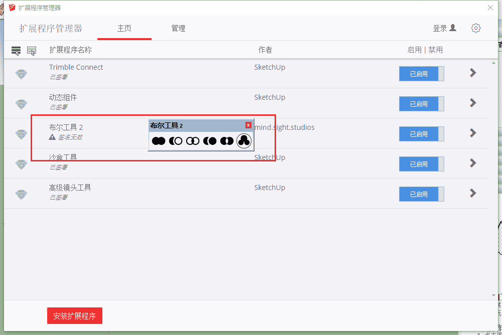Toggle 已启用 switch for 沙盒工具
Image resolution: width=502 pixels, height=335 pixels.
[421, 164]
